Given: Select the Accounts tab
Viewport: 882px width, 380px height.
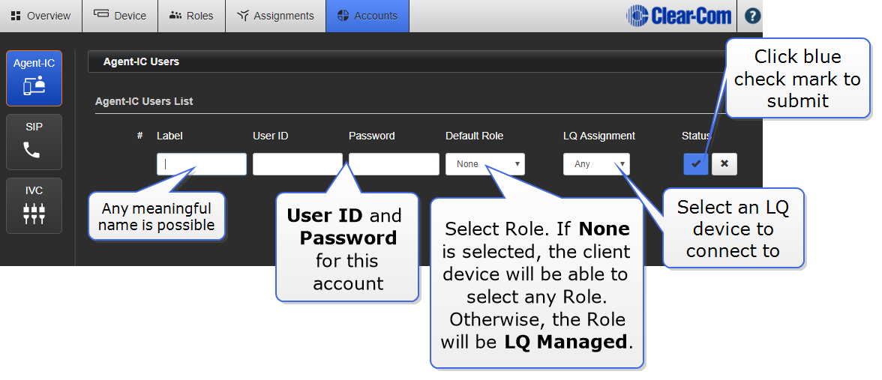Looking at the screenshot, I should tap(367, 16).
